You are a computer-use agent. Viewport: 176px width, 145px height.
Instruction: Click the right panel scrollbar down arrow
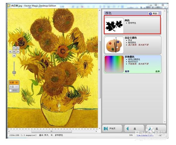(x=165, y=122)
